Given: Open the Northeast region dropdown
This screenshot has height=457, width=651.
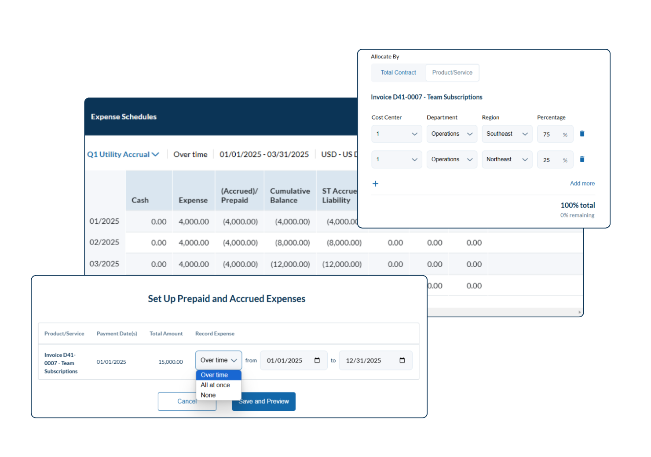Looking at the screenshot, I should (x=507, y=159).
